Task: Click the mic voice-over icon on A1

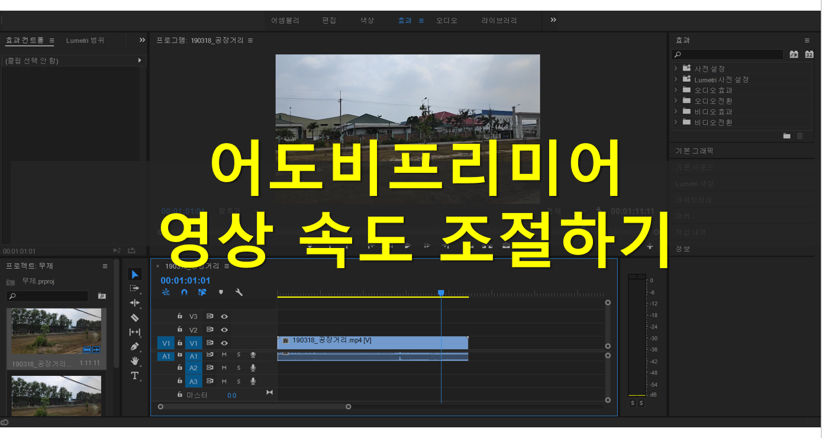Action: click(x=253, y=355)
